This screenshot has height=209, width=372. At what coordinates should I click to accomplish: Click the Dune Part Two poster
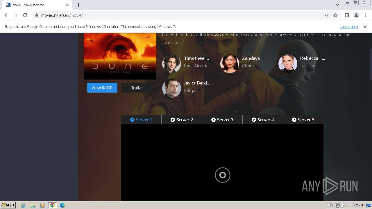click(120, 56)
